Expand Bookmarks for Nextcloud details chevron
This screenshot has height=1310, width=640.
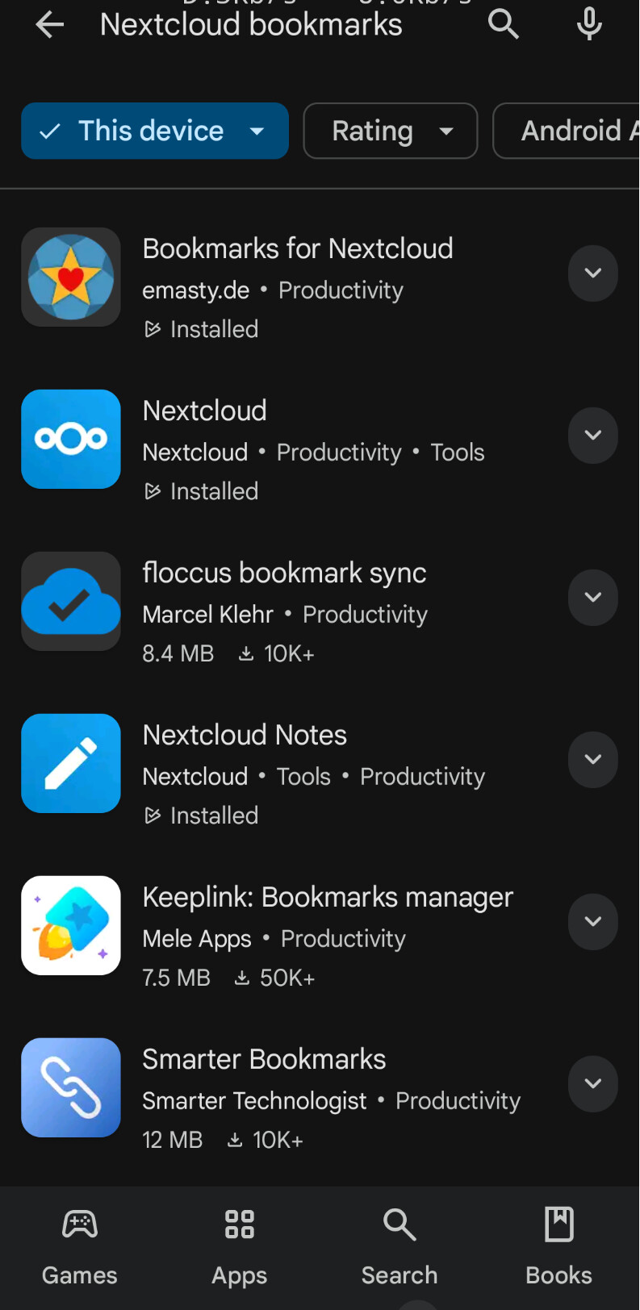coord(593,273)
